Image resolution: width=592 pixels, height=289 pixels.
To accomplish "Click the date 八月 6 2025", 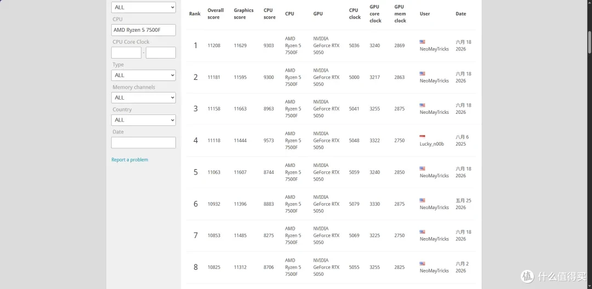I will pyautogui.click(x=462, y=141).
